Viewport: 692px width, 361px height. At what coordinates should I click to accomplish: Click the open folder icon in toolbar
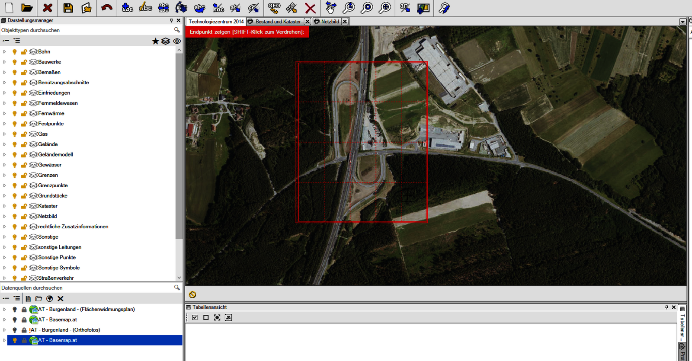pyautogui.click(x=27, y=8)
